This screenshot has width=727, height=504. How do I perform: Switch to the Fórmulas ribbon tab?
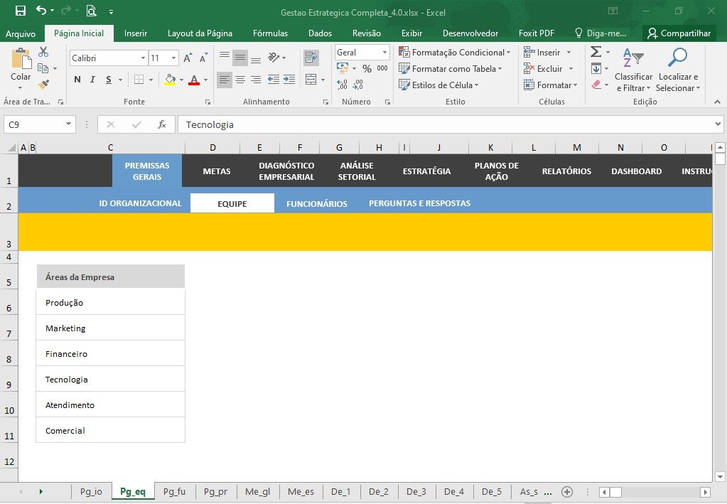point(270,33)
